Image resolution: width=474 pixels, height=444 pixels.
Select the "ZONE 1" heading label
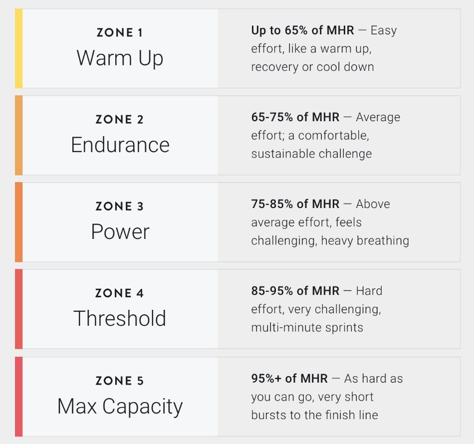click(120, 33)
